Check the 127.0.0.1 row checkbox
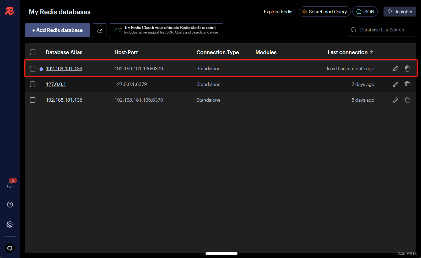 pyautogui.click(x=33, y=84)
